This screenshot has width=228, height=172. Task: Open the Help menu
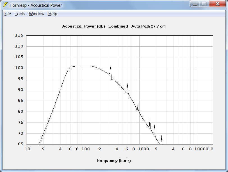coord(53,14)
